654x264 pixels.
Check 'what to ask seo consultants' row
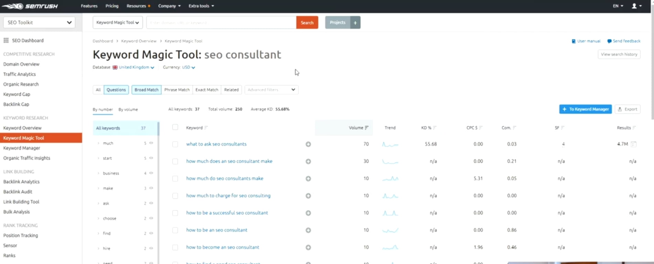point(175,144)
